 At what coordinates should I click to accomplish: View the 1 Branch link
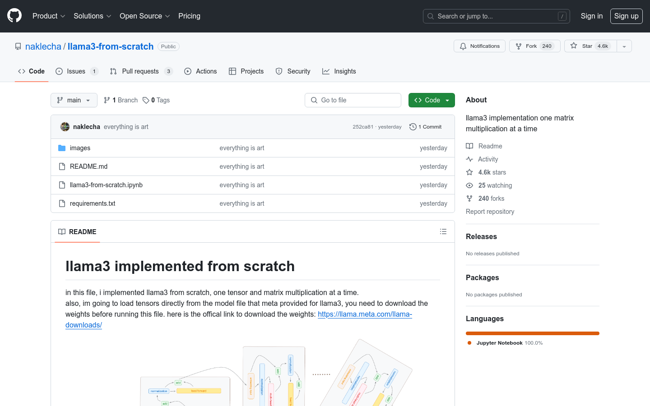[121, 100]
